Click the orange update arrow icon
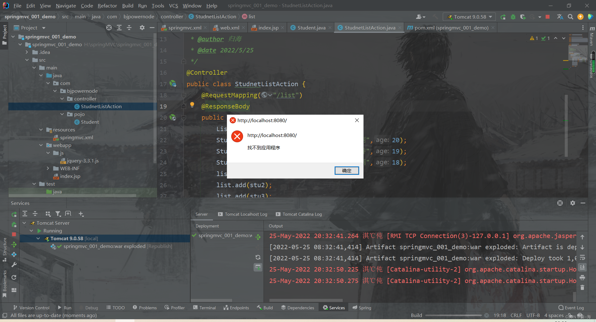596x322 pixels. 580,17
